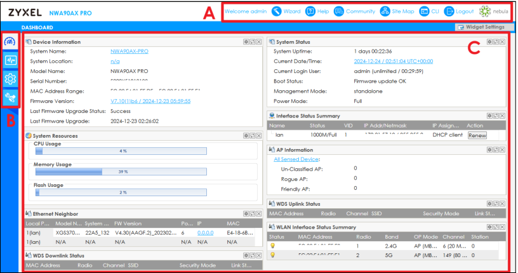
Task: Click Renew for the lan interface
Action: (476, 135)
